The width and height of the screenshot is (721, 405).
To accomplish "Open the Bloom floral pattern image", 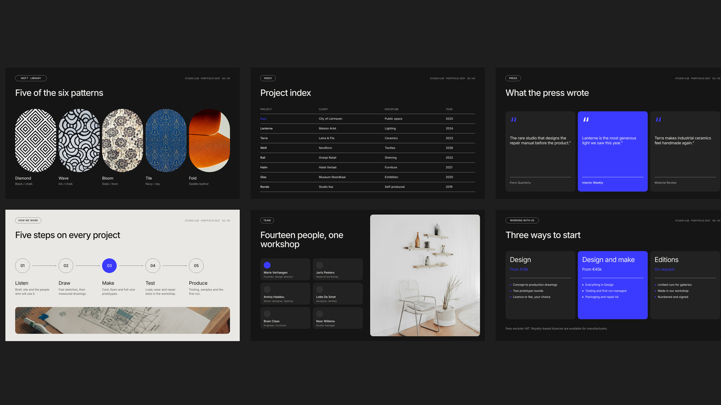I will (x=123, y=140).
